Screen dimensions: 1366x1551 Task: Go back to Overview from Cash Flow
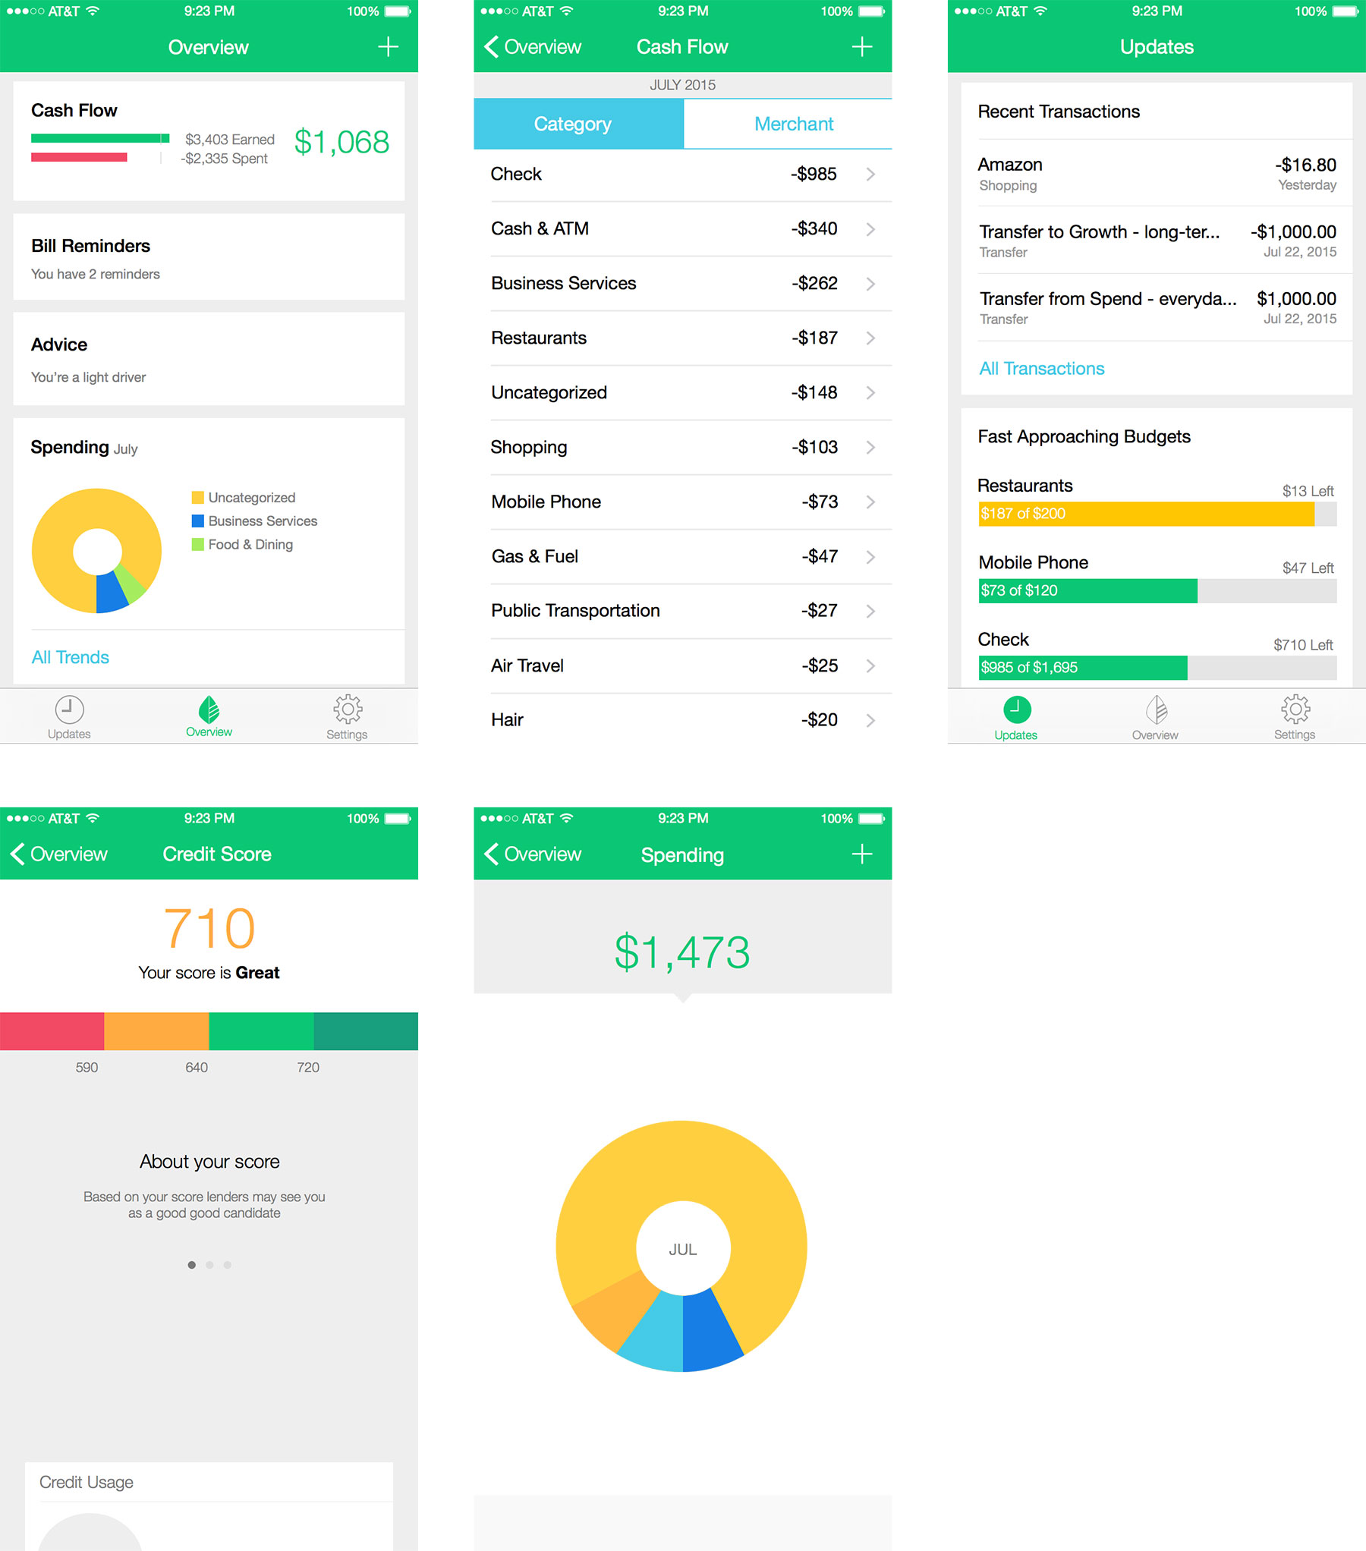coord(532,46)
